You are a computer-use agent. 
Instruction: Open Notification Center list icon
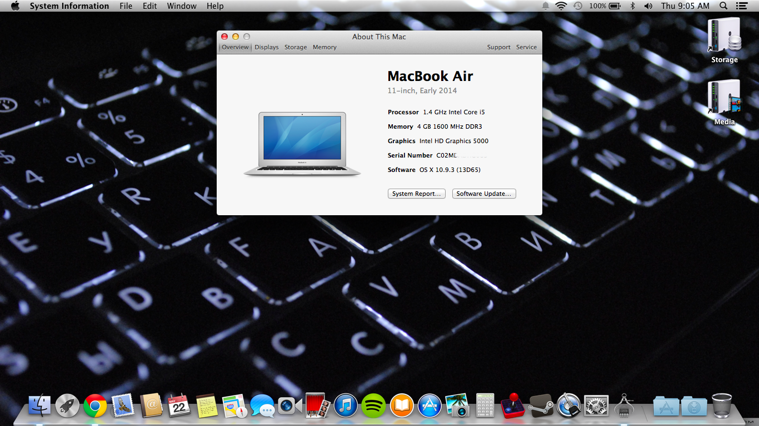tap(741, 6)
